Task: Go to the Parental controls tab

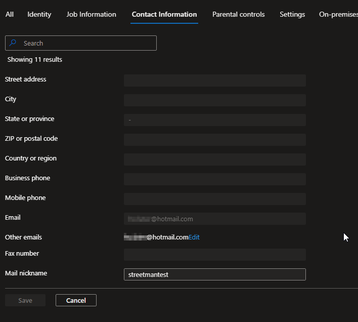Action: click(x=238, y=14)
